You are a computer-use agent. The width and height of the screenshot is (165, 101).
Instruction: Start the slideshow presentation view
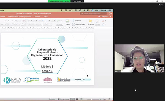(81, 99)
